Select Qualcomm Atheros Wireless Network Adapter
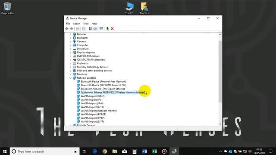The image size is (276, 155). (x=112, y=93)
